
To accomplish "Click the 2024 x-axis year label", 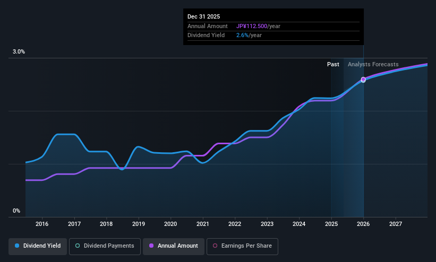I will pyautogui.click(x=299, y=224).
